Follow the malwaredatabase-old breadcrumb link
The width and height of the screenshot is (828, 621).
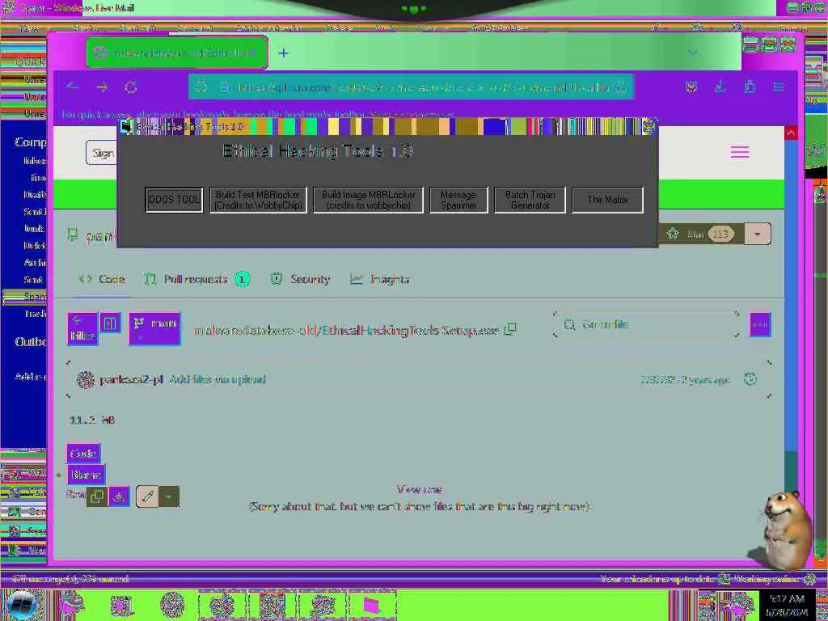coord(255,331)
